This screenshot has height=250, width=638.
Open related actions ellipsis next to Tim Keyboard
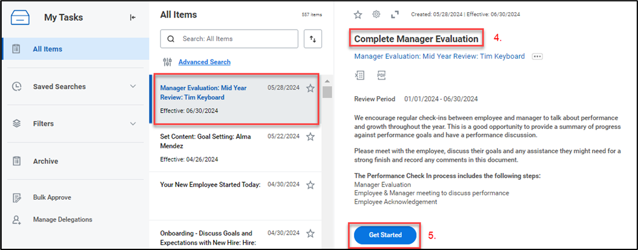click(x=537, y=56)
